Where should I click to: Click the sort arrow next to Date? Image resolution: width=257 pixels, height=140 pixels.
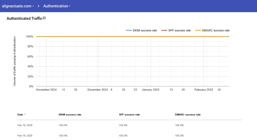click(25, 115)
